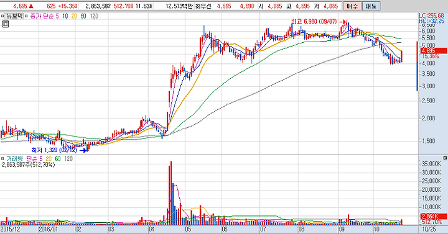This screenshot has width=448, height=234.
Task: Click the 최저 1,320 (02/12) marker label
Action: point(54,150)
